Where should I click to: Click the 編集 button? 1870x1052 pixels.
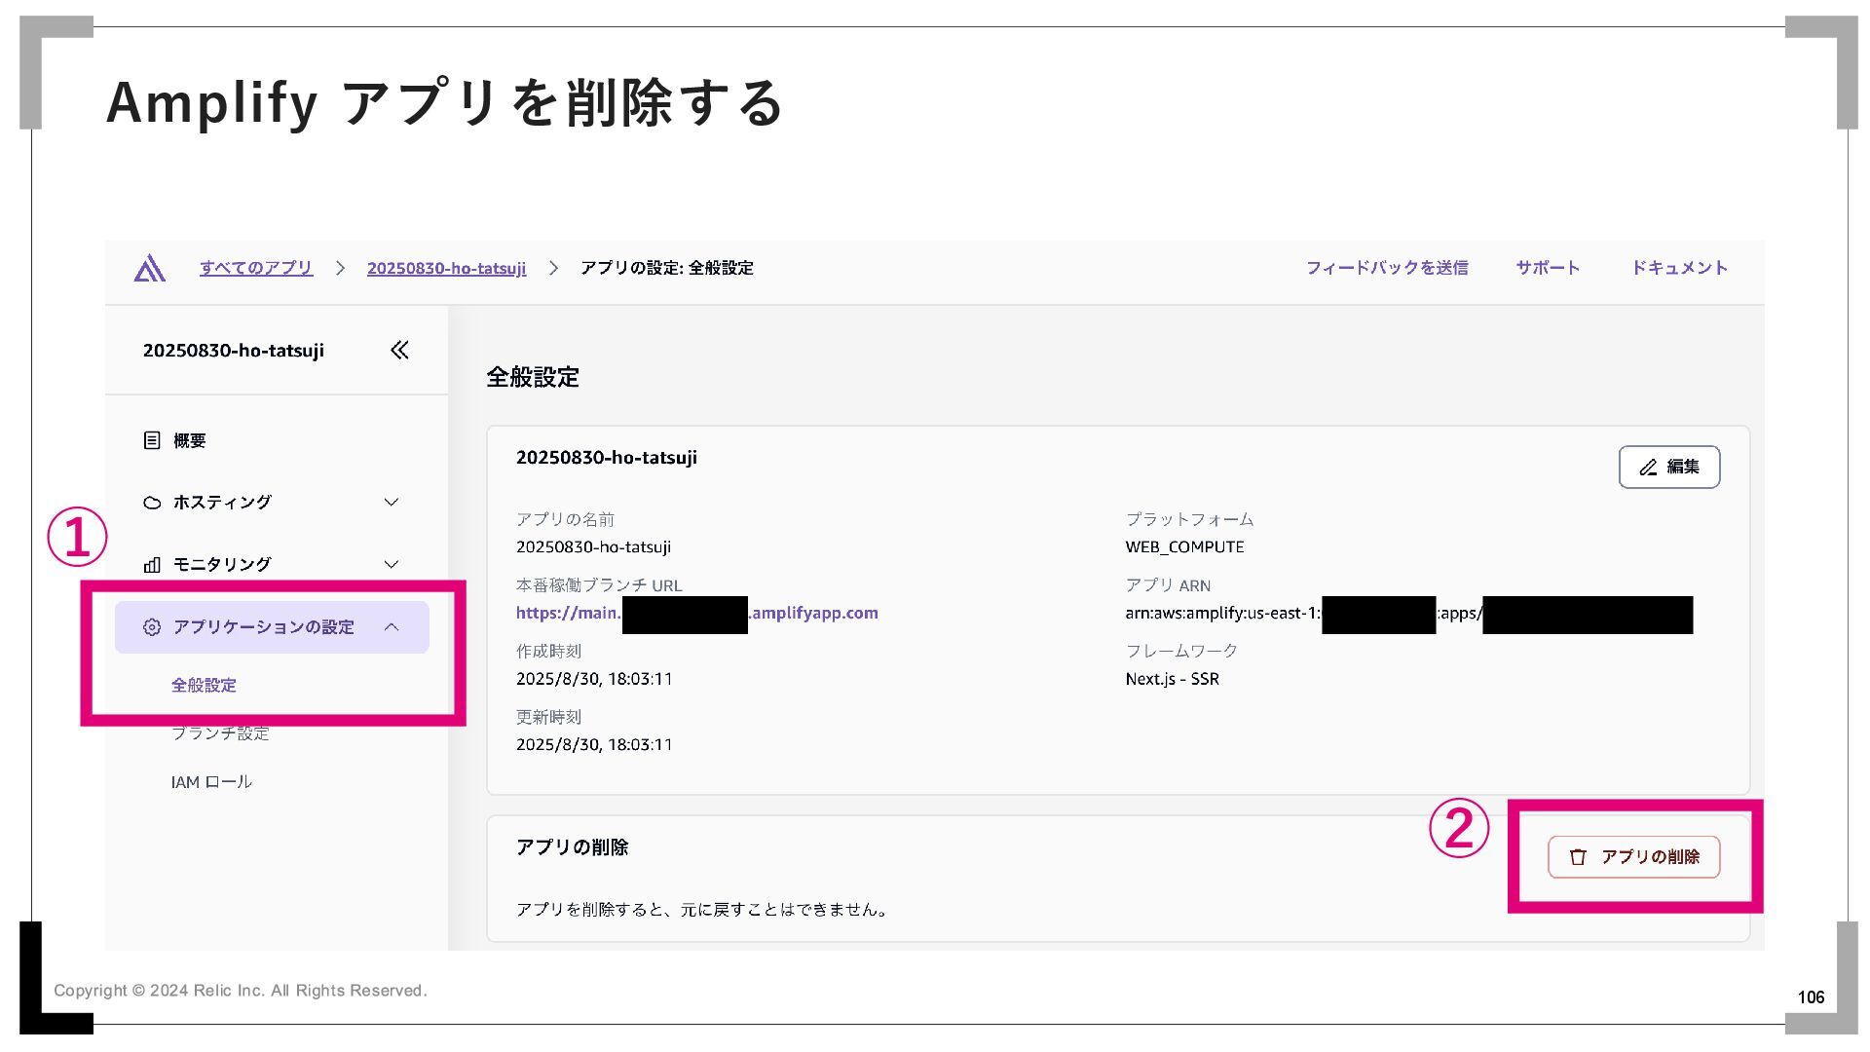[x=1669, y=468]
